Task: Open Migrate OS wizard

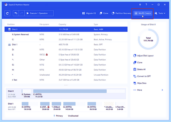Action: 89,13
